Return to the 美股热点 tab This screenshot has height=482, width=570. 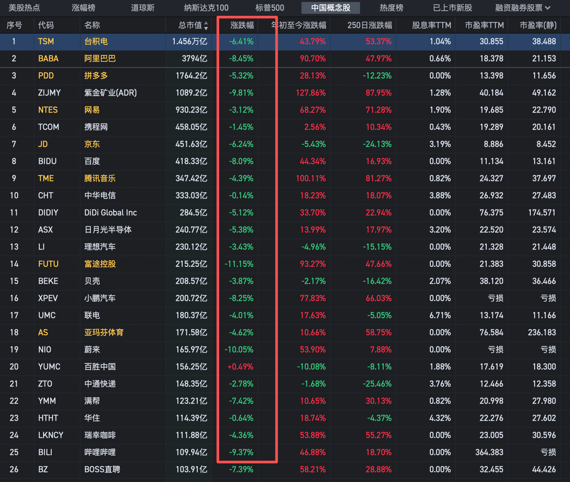click(24, 8)
